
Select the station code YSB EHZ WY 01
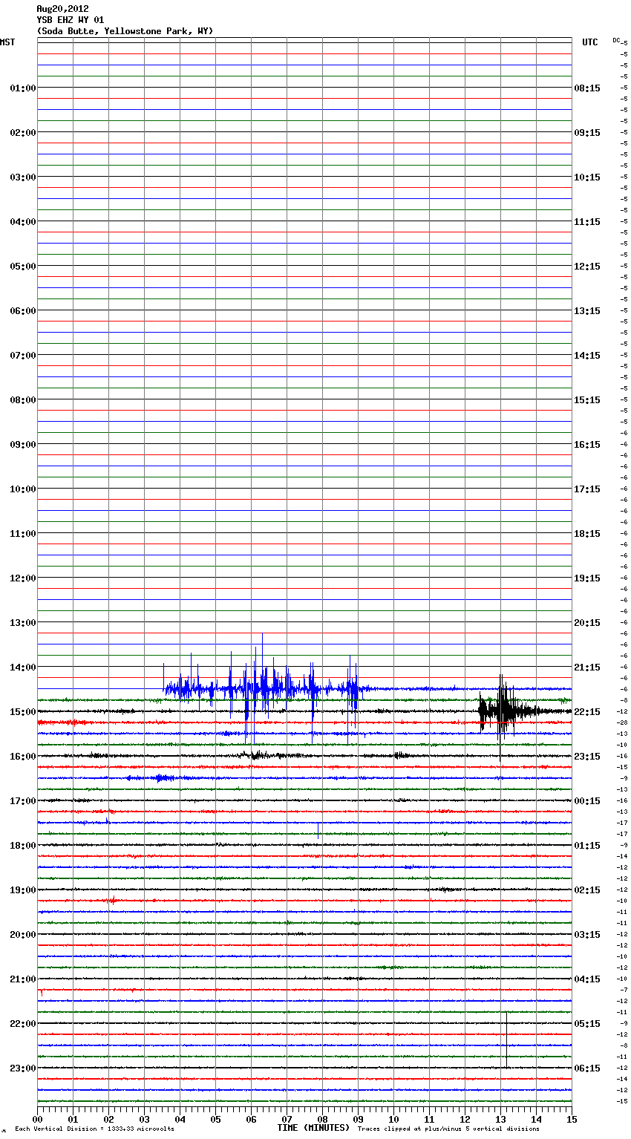point(71,20)
